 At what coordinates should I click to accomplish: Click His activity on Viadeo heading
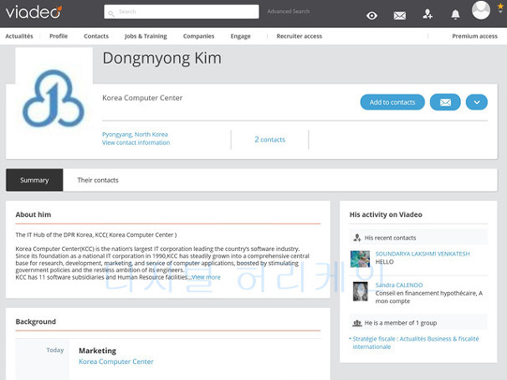[x=386, y=214]
